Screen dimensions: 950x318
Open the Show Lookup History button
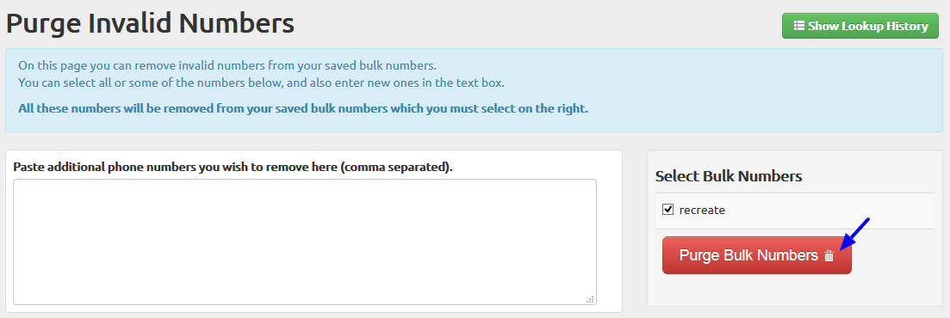pos(860,26)
